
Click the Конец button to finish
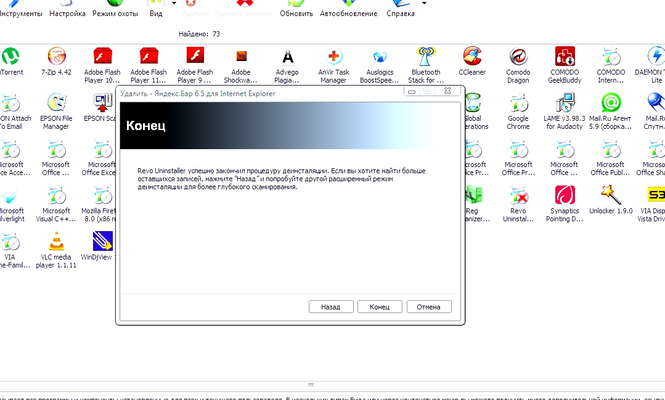pyautogui.click(x=380, y=307)
